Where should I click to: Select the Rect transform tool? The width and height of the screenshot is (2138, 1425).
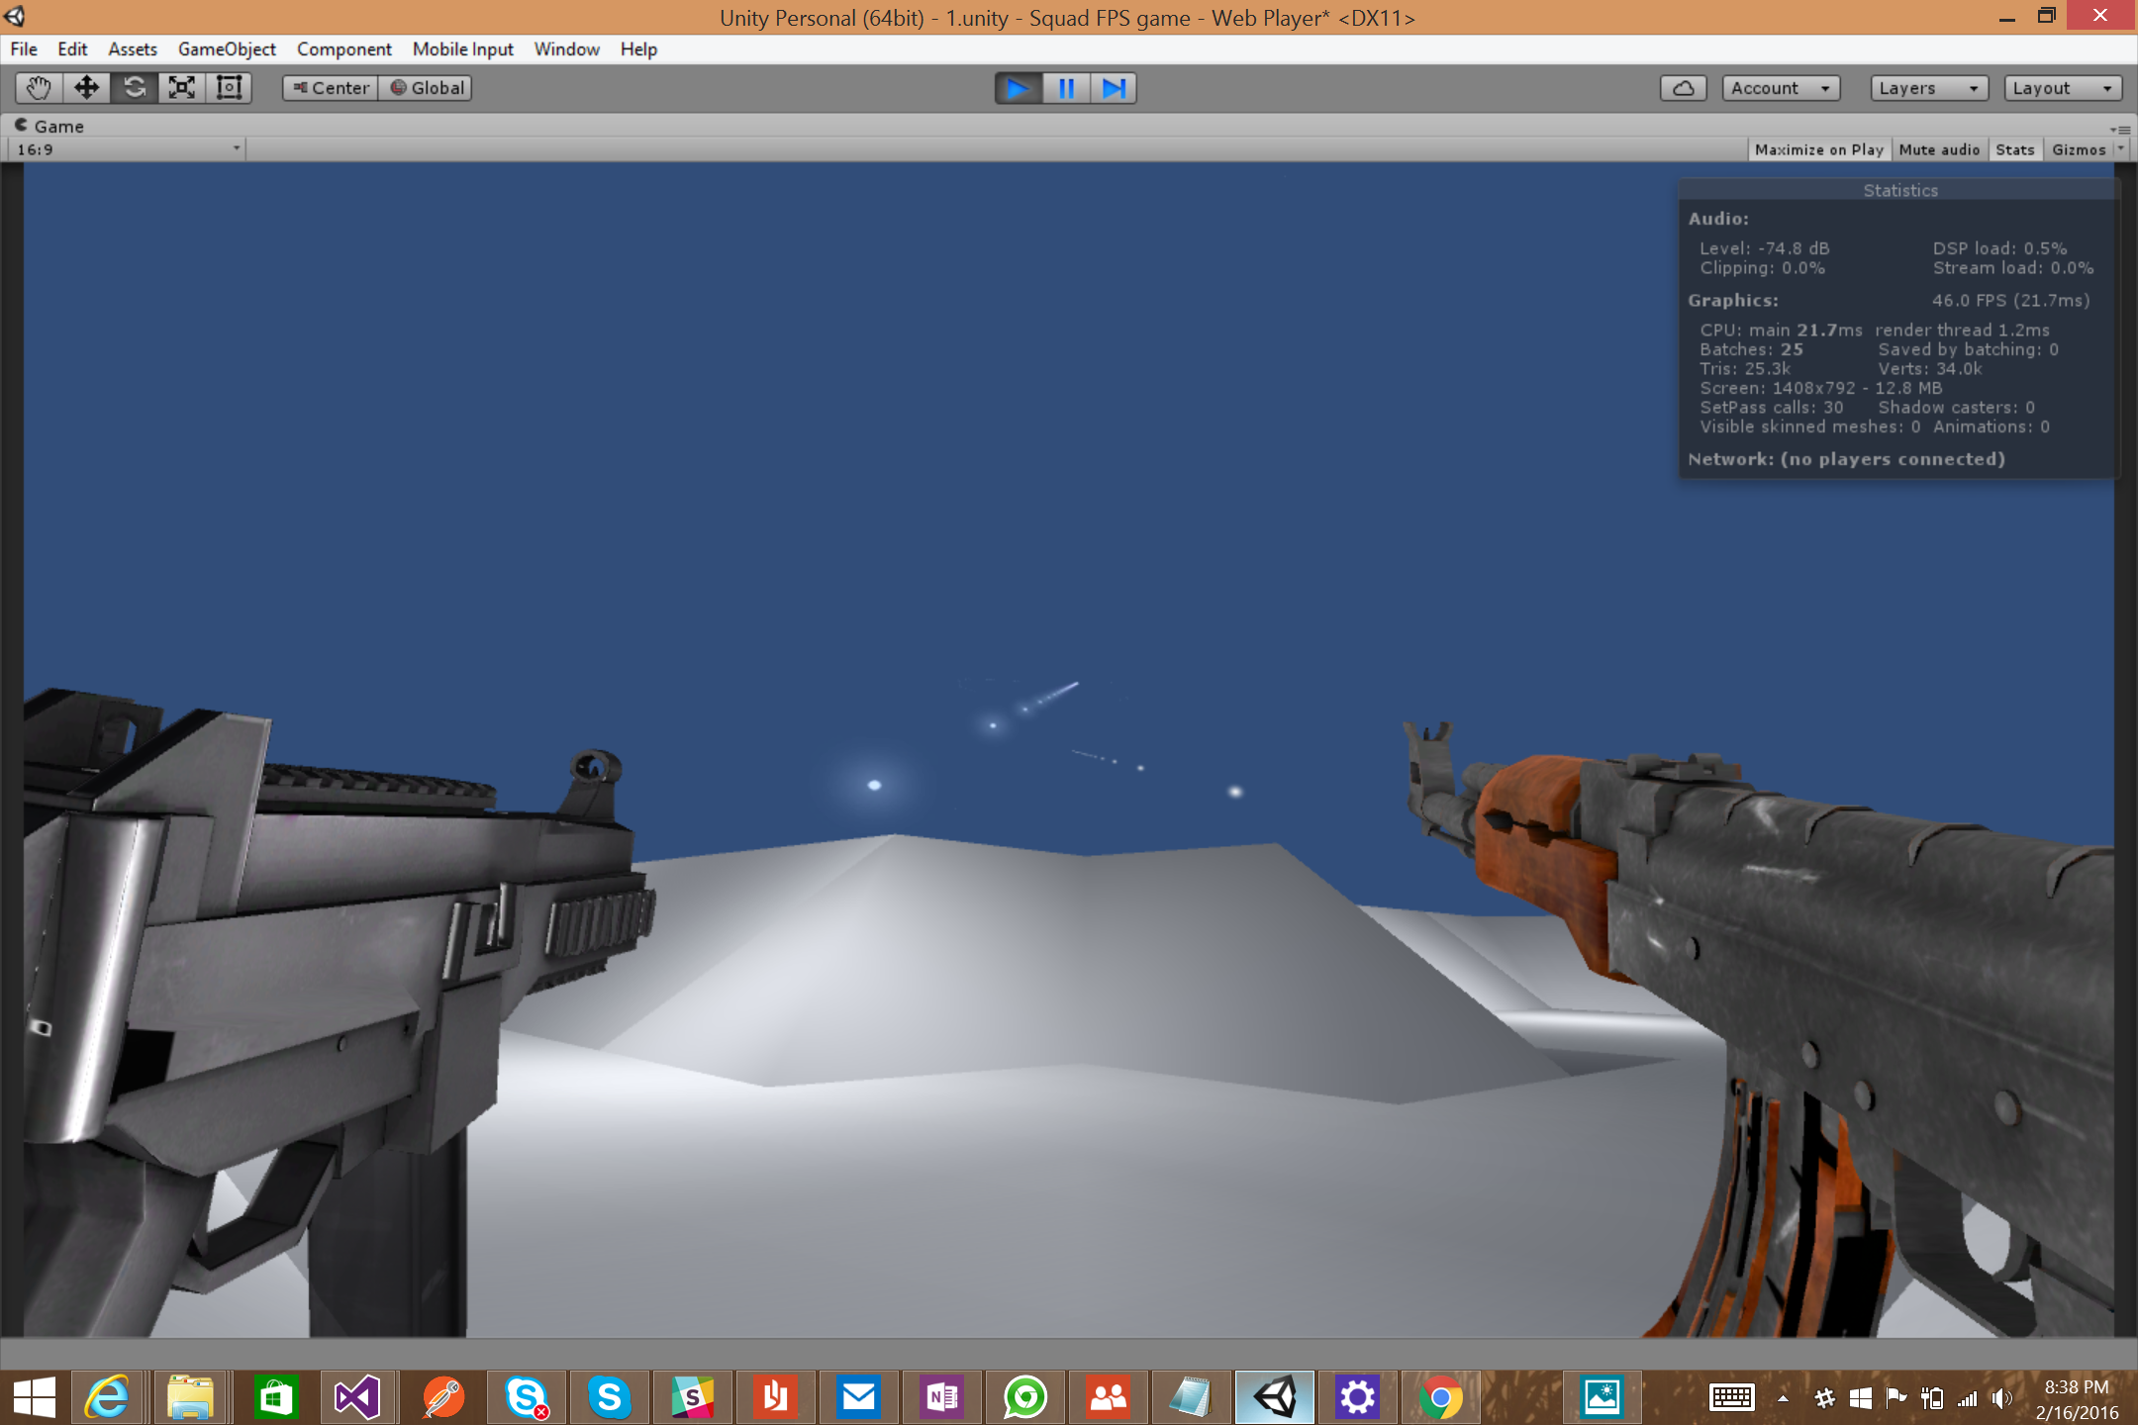coord(229,88)
